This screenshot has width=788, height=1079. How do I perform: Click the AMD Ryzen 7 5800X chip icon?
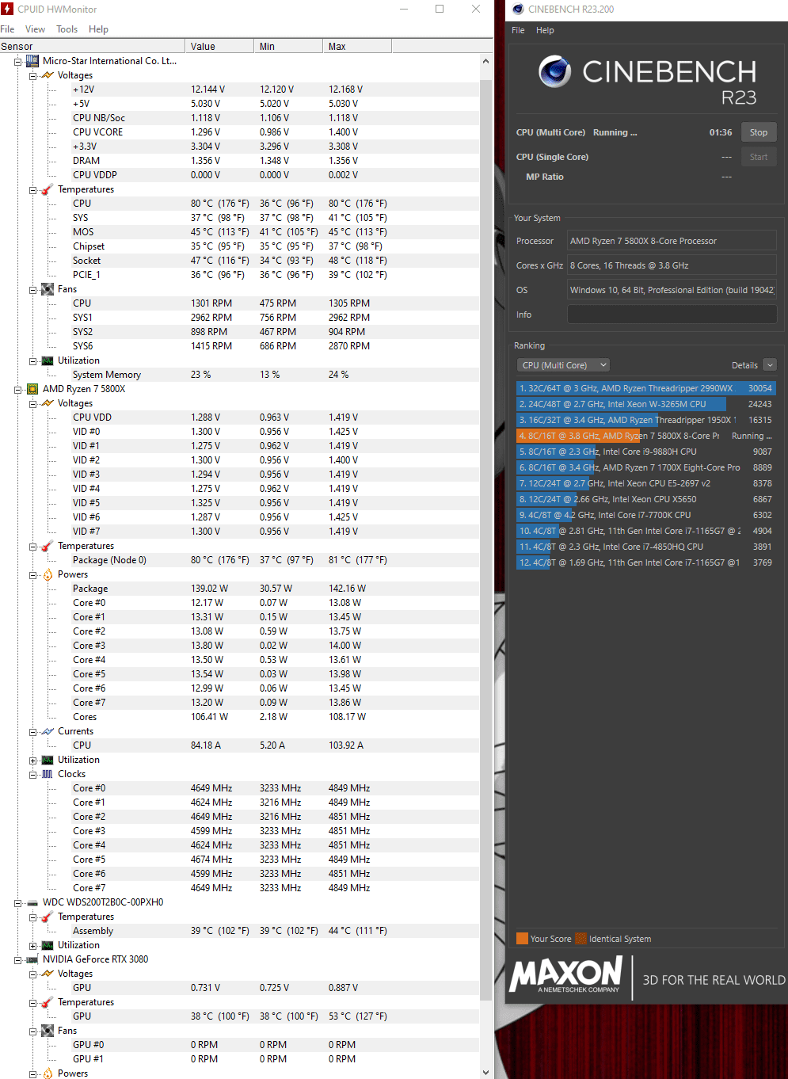pos(32,389)
